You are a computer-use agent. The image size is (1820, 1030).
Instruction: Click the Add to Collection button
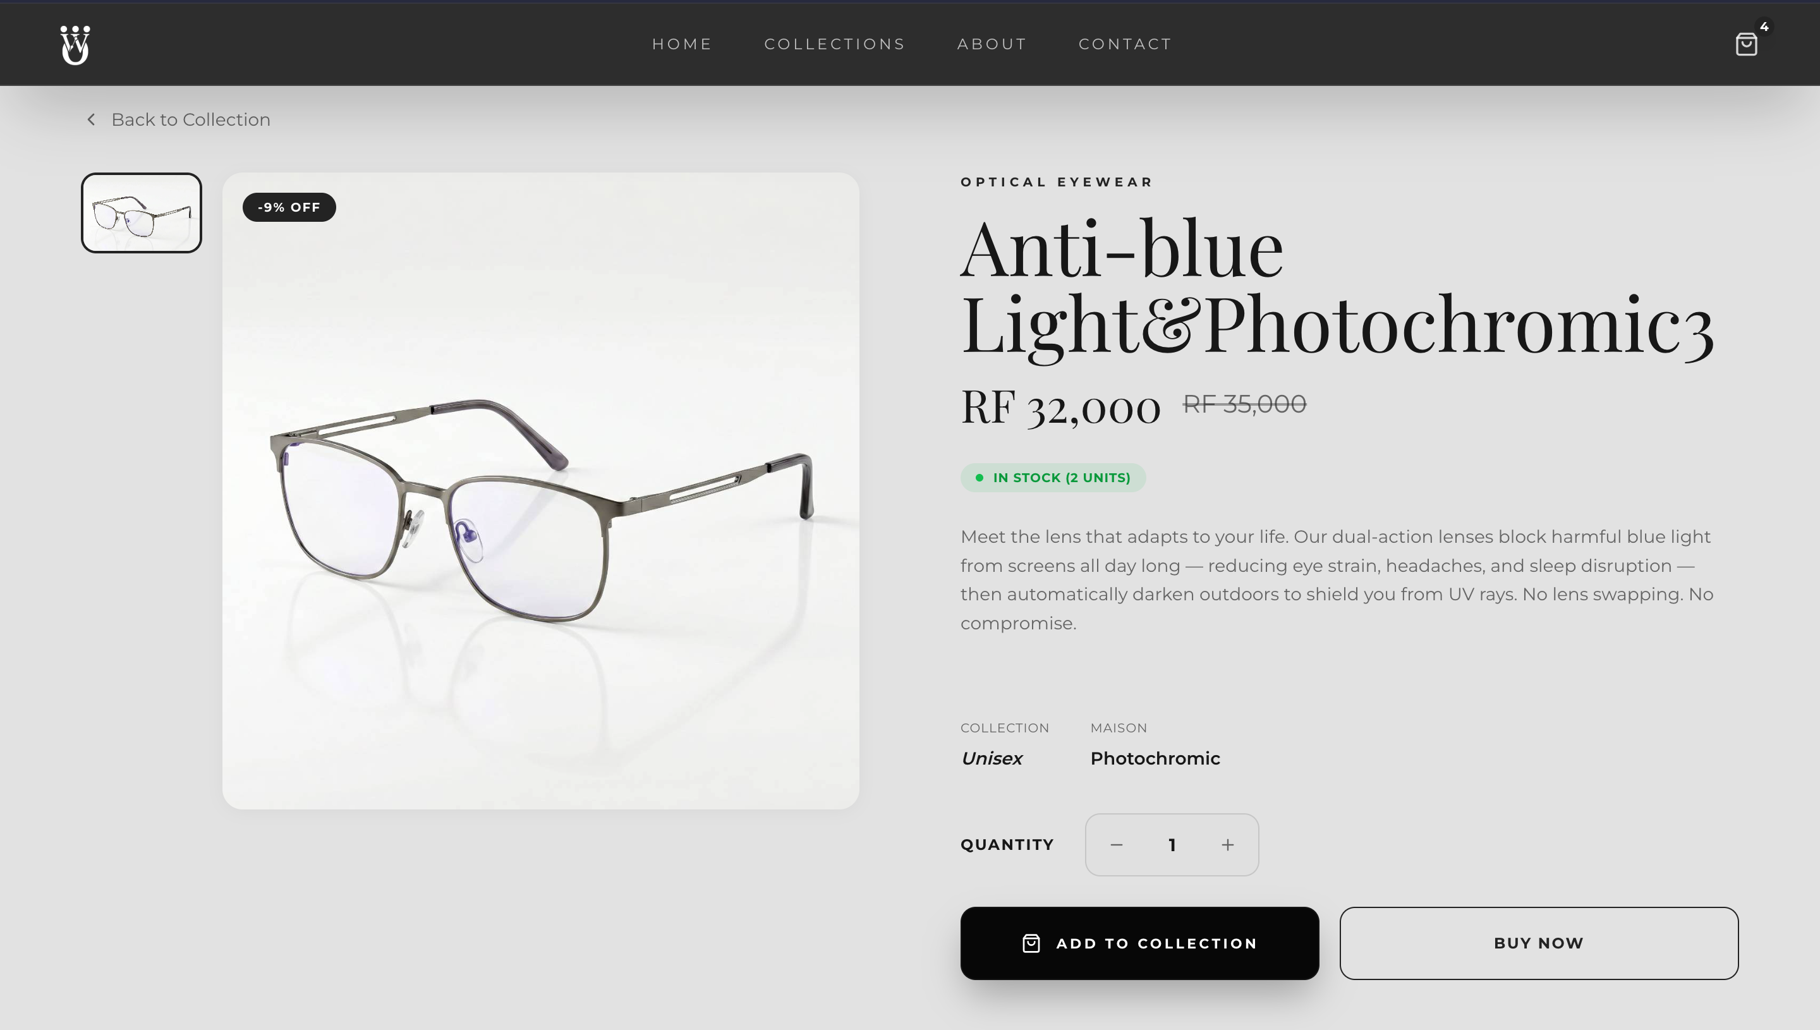[x=1139, y=943]
